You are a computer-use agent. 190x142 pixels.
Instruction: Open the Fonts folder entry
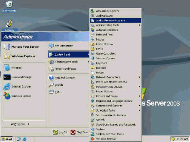click(115, 49)
